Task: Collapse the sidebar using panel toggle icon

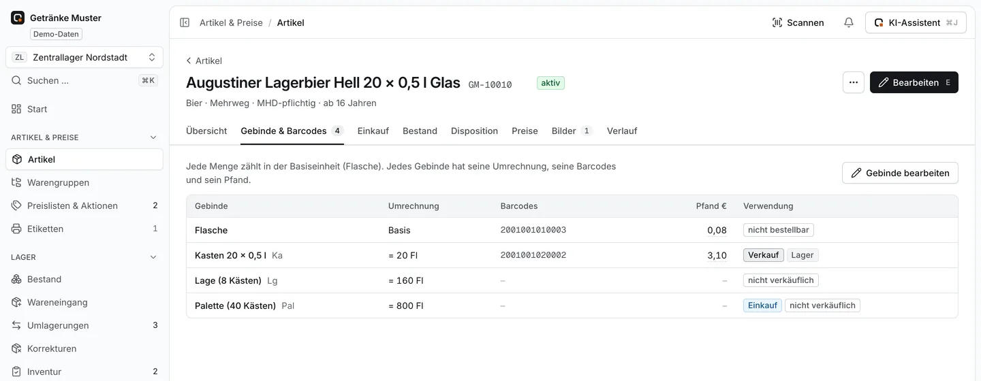Action: pos(185,22)
